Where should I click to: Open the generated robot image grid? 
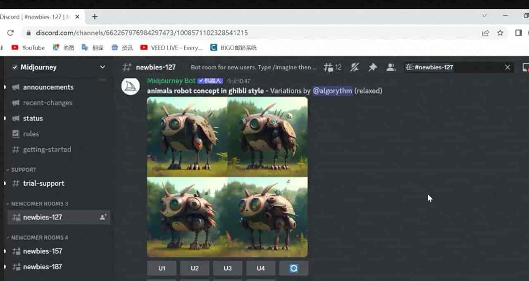tap(227, 177)
